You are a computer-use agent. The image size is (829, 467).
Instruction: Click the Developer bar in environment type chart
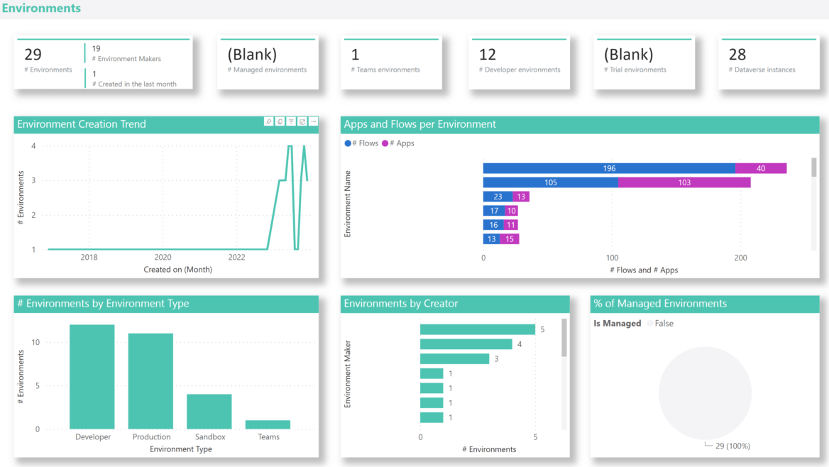coord(92,376)
